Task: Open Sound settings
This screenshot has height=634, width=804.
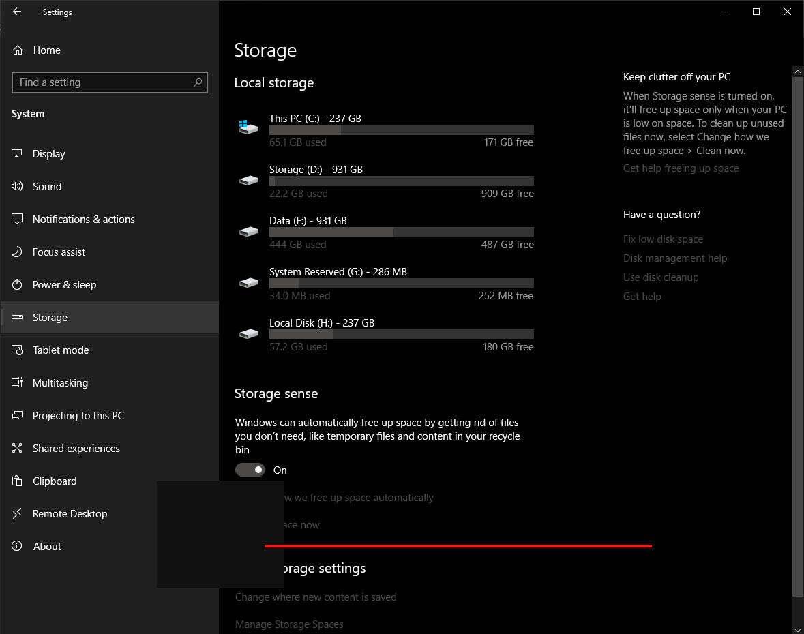Action: coord(109,187)
